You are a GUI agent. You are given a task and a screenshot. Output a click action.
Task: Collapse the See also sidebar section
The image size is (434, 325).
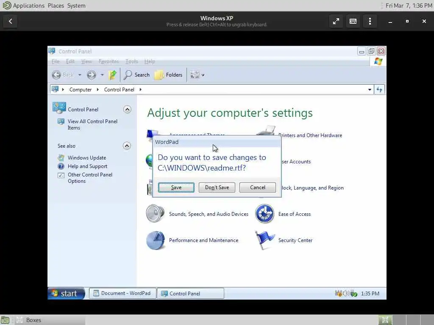pos(127,146)
